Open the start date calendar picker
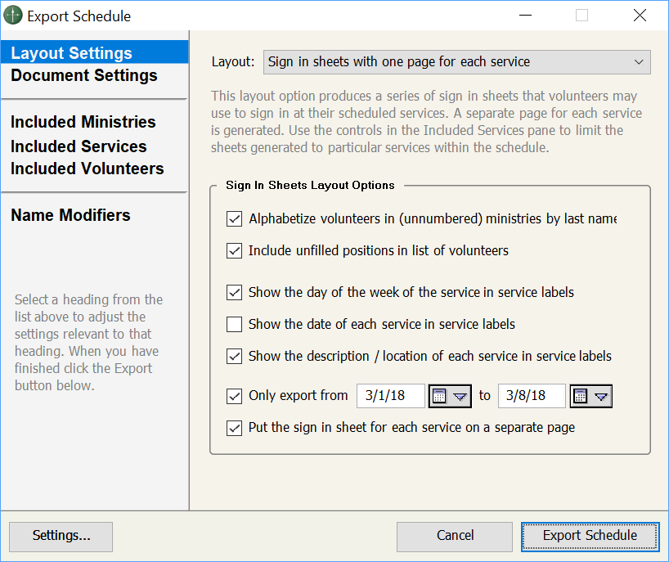Screen dimensions: 669x562 pos(450,396)
